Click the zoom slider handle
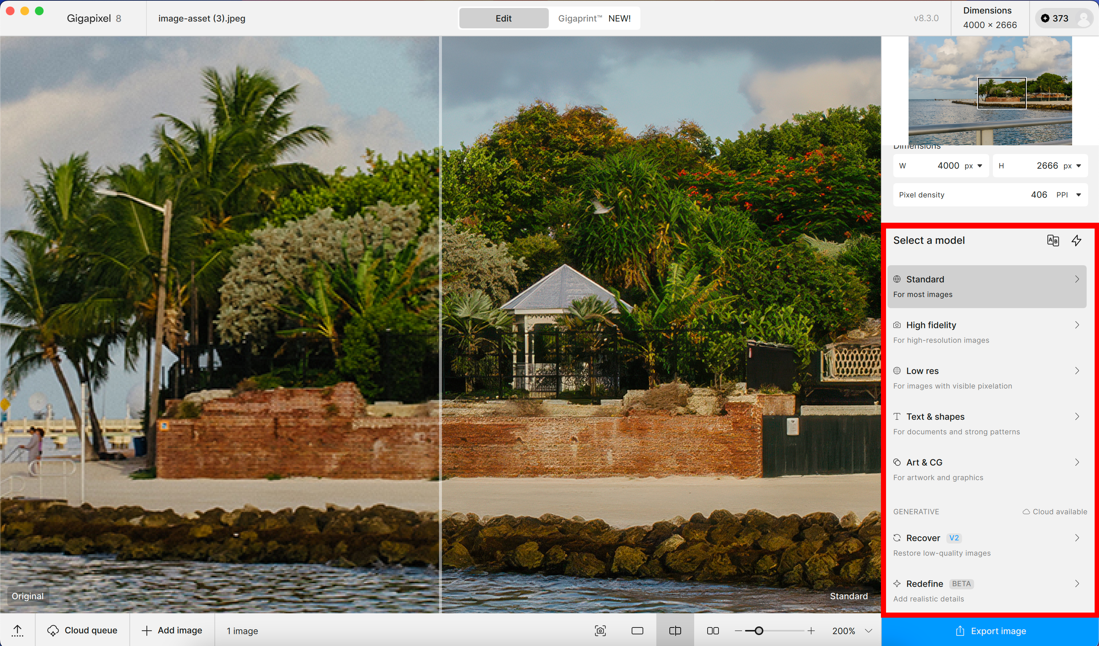1099x646 pixels. (x=759, y=631)
